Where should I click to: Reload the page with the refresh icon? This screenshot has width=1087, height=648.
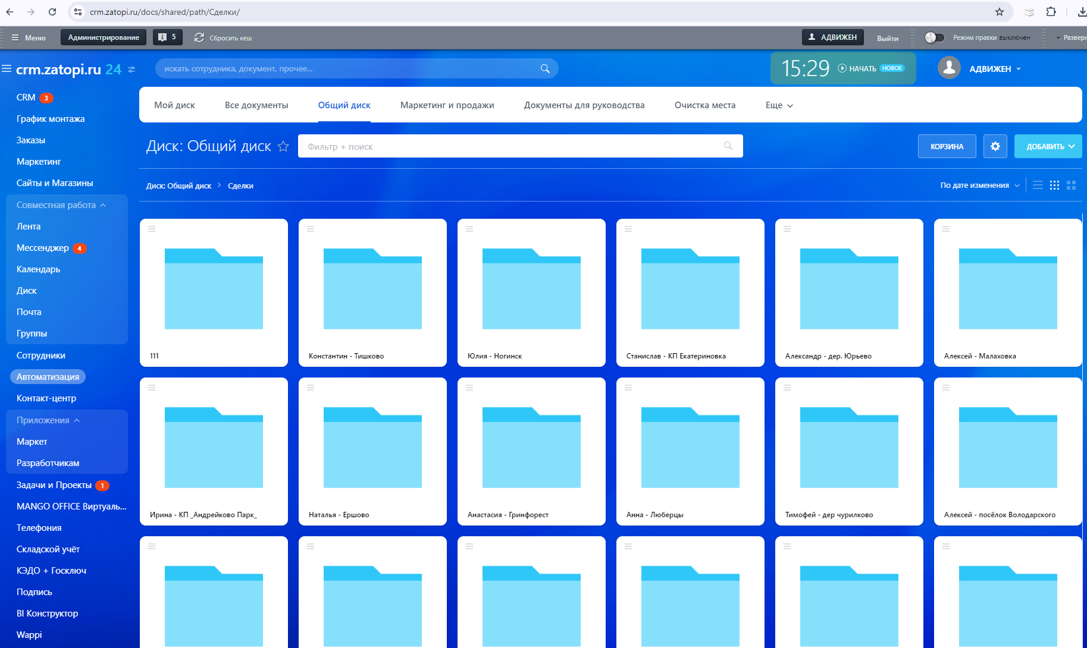(x=52, y=12)
